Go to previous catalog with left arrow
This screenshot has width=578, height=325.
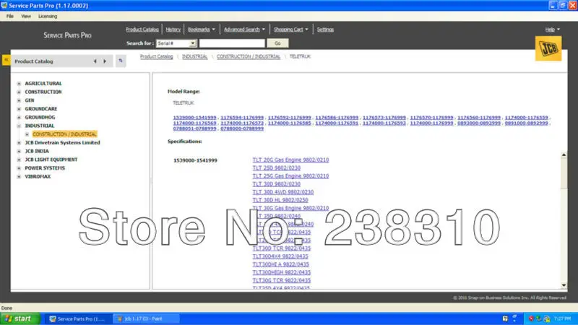pyautogui.click(x=95, y=61)
